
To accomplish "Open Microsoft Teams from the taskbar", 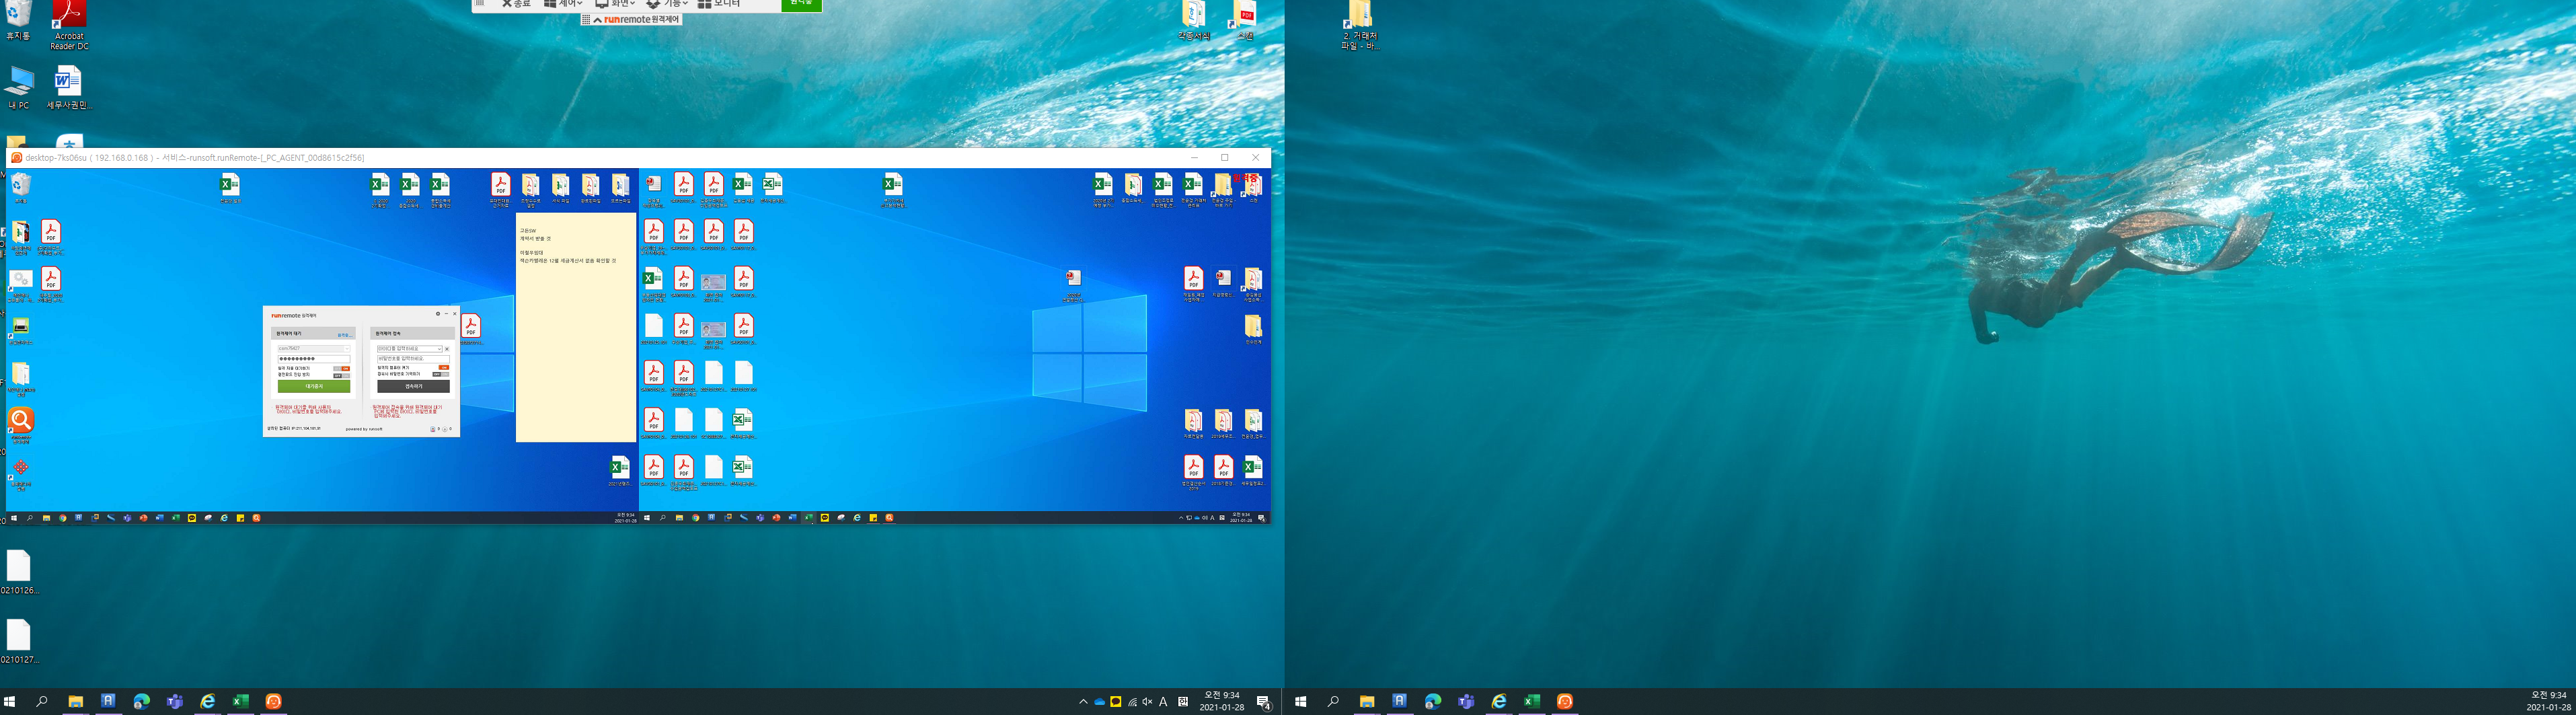I will pyautogui.click(x=174, y=702).
